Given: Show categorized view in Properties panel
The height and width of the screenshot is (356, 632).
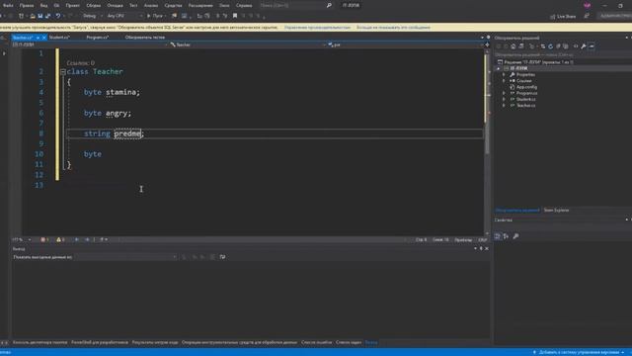Looking at the screenshot, I should coord(498,236).
